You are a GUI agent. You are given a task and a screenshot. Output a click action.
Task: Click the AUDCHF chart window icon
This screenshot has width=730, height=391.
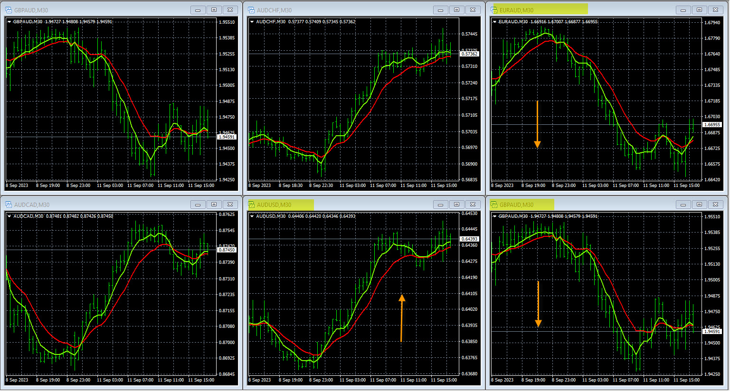click(251, 10)
